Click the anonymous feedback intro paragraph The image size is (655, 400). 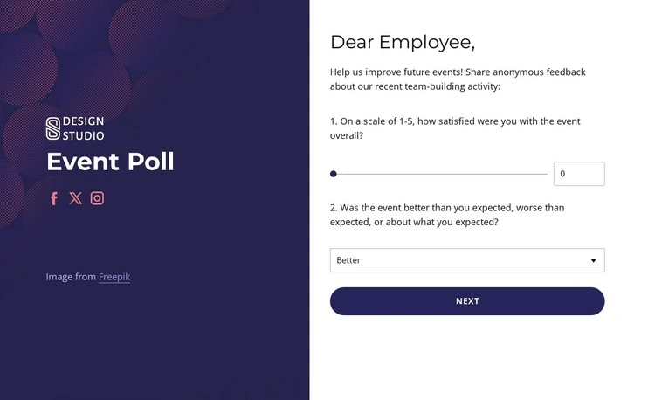click(457, 79)
